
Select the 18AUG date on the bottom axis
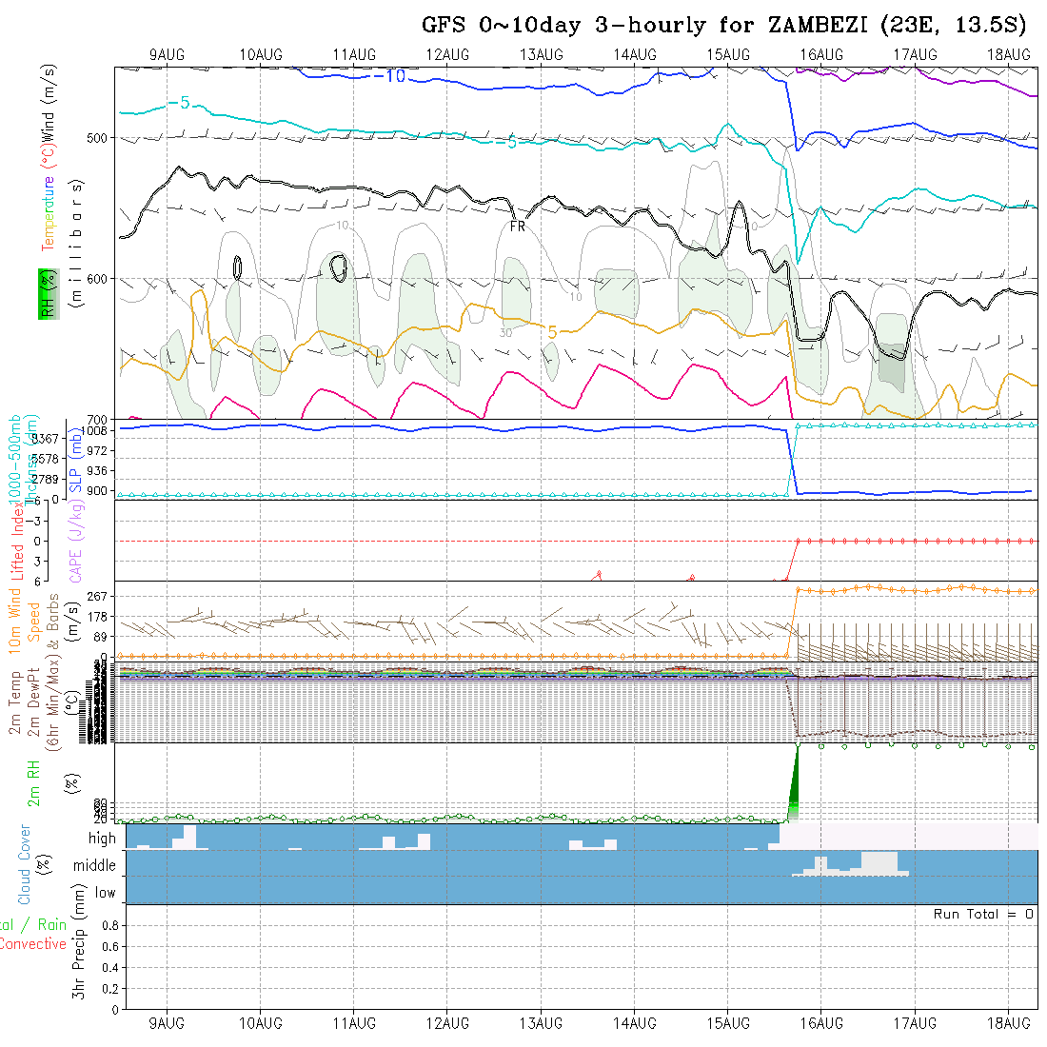coord(1008,1023)
